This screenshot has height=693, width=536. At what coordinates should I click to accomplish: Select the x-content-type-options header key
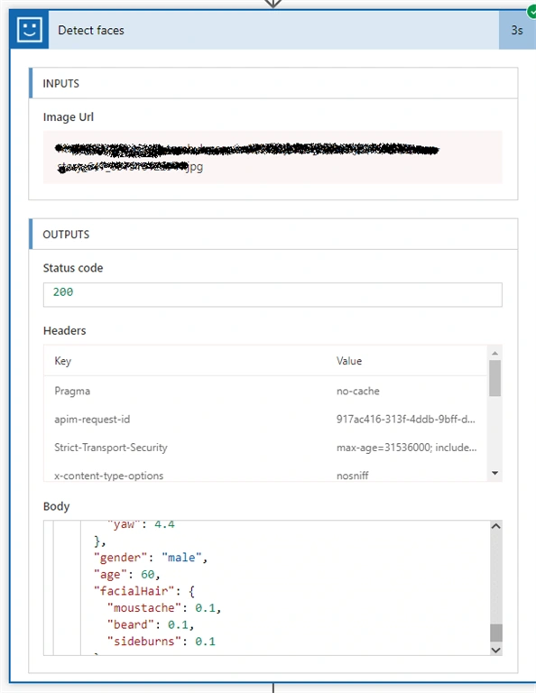pyautogui.click(x=108, y=476)
